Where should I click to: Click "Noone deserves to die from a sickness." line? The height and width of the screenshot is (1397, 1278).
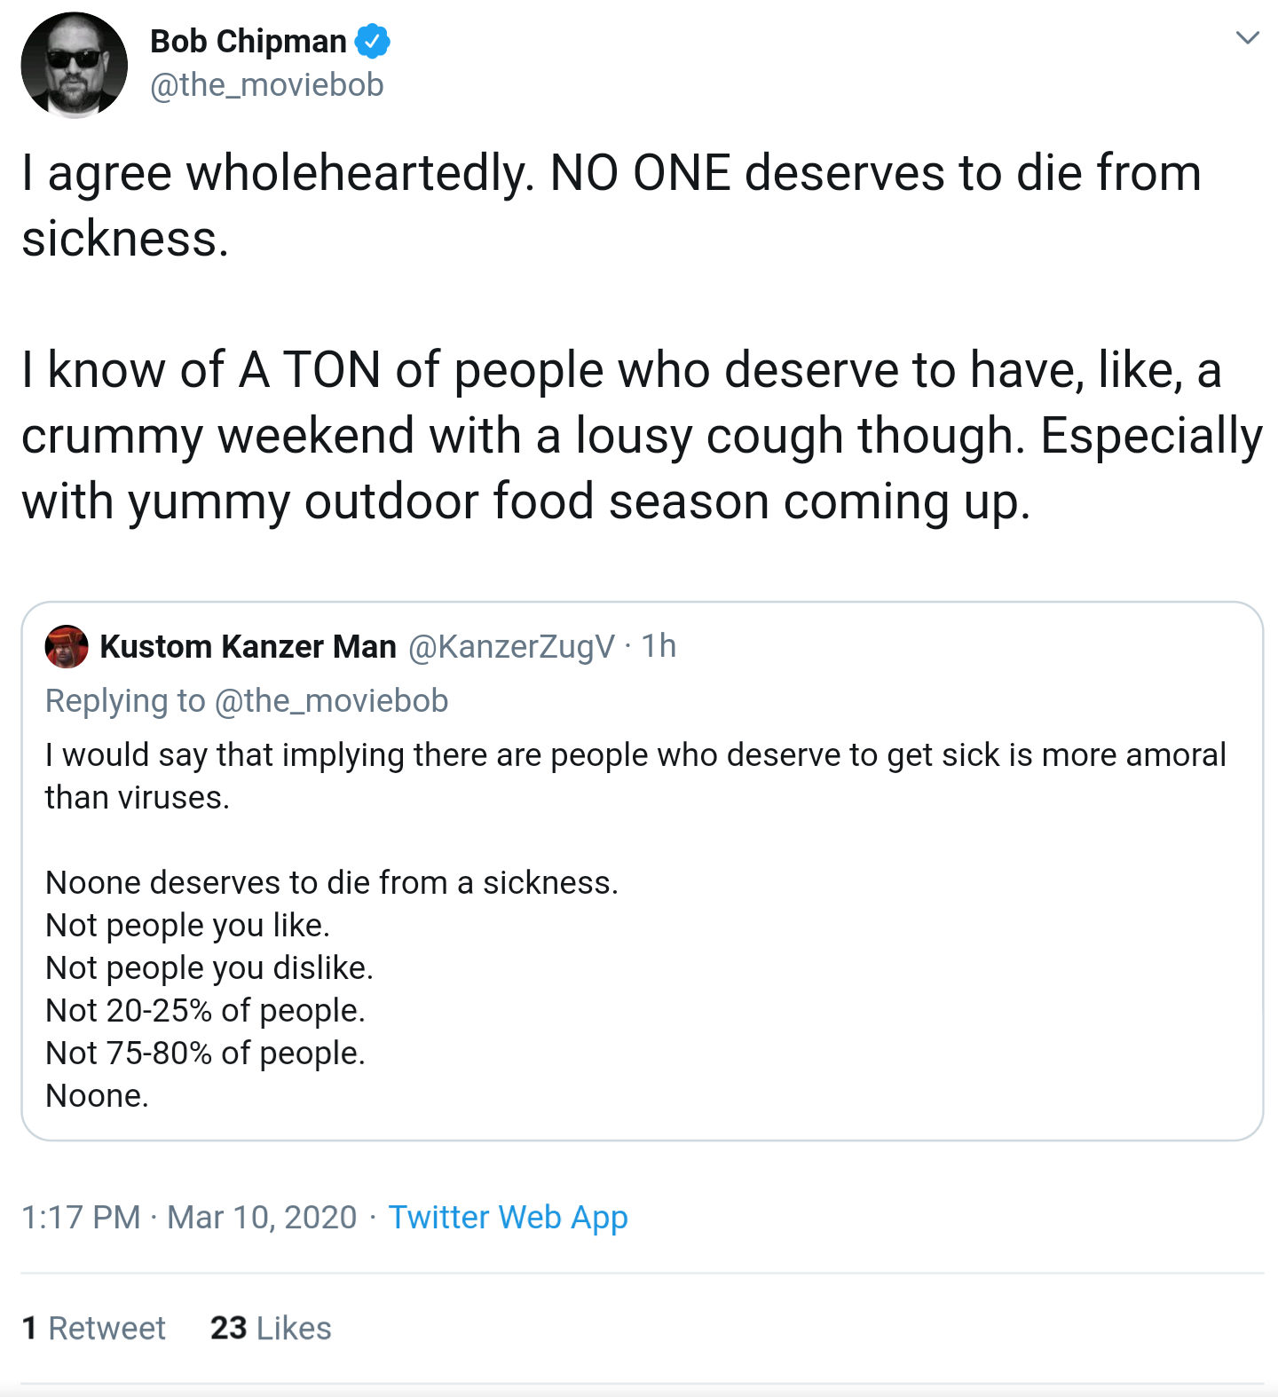[x=331, y=882]
